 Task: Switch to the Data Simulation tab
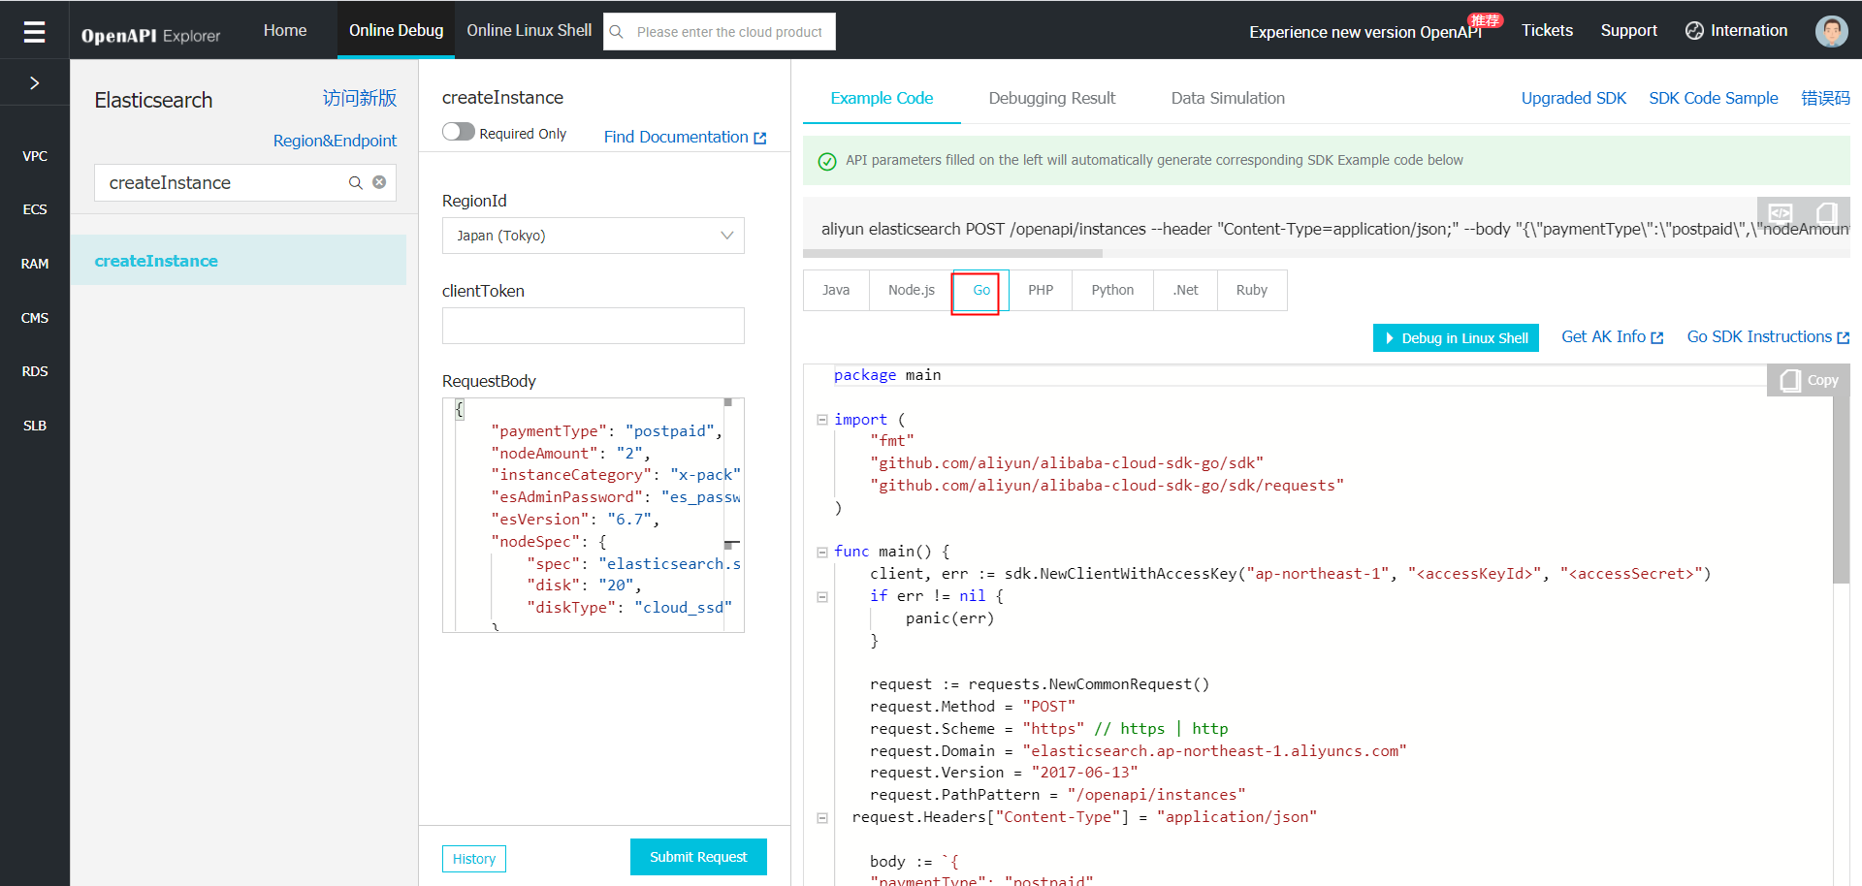pyautogui.click(x=1228, y=98)
